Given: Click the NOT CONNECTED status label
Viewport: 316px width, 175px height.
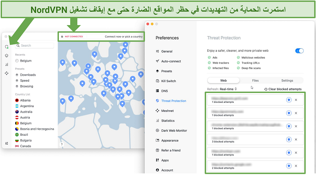Looking at the screenshot, I should pos(74,36).
